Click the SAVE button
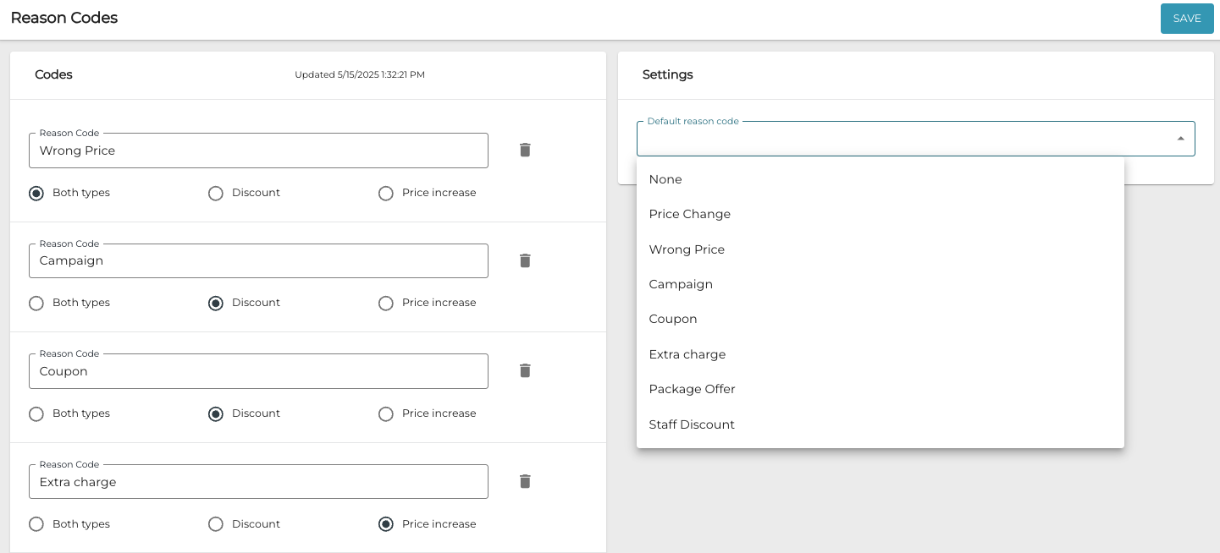Viewport: 1220px width, 553px height. pos(1186,19)
